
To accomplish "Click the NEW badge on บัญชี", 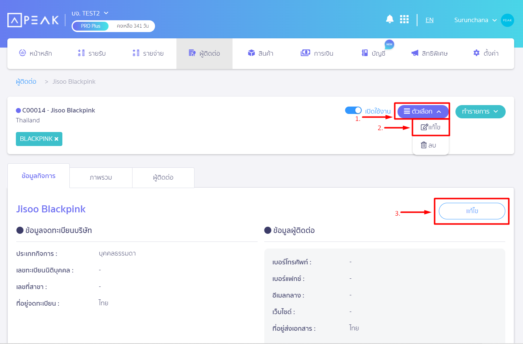I will (389, 44).
